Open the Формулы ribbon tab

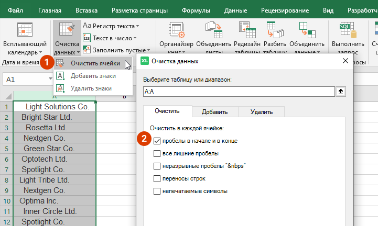point(196,10)
